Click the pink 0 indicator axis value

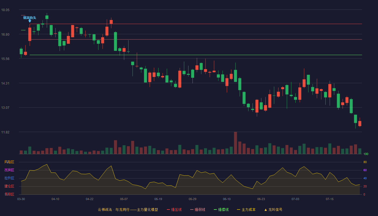point(364,194)
